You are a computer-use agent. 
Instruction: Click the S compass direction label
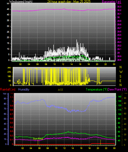(x=120, y=77)
